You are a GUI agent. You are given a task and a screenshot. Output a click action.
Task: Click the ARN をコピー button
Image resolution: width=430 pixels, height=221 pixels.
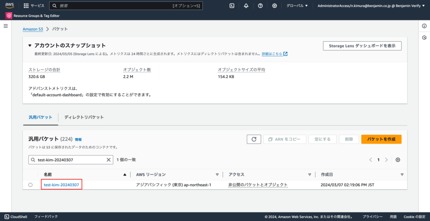285,139
